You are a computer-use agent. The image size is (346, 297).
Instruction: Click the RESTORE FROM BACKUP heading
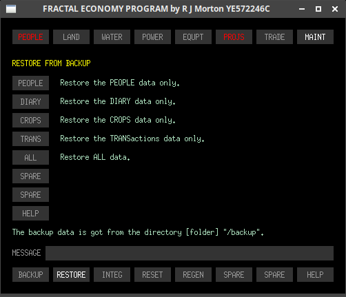point(51,63)
